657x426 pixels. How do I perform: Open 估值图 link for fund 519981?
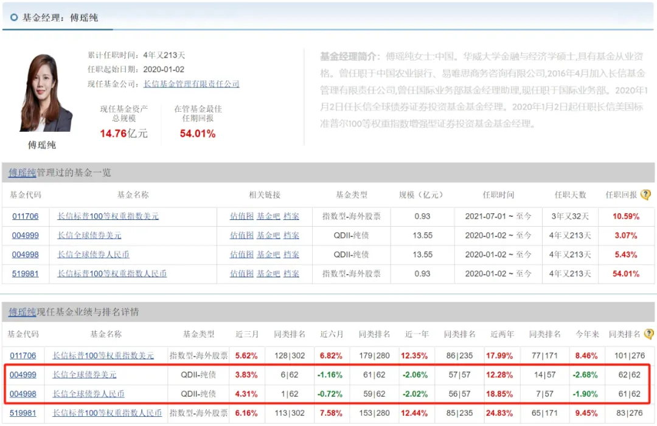[242, 273]
